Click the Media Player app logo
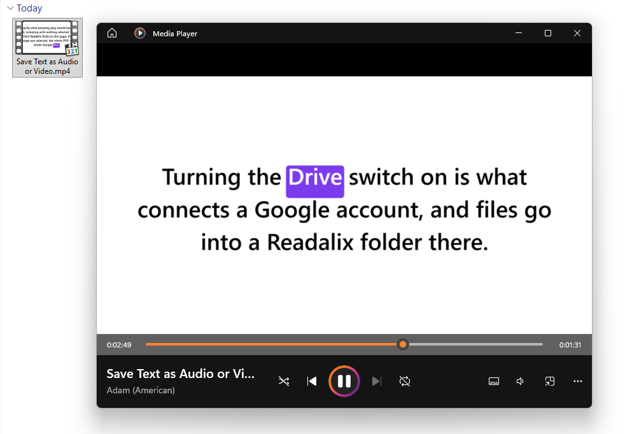 [x=140, y=34]
